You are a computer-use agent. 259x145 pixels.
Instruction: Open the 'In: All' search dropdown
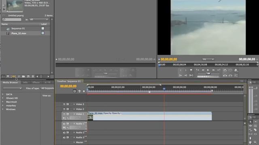[39, 19]
